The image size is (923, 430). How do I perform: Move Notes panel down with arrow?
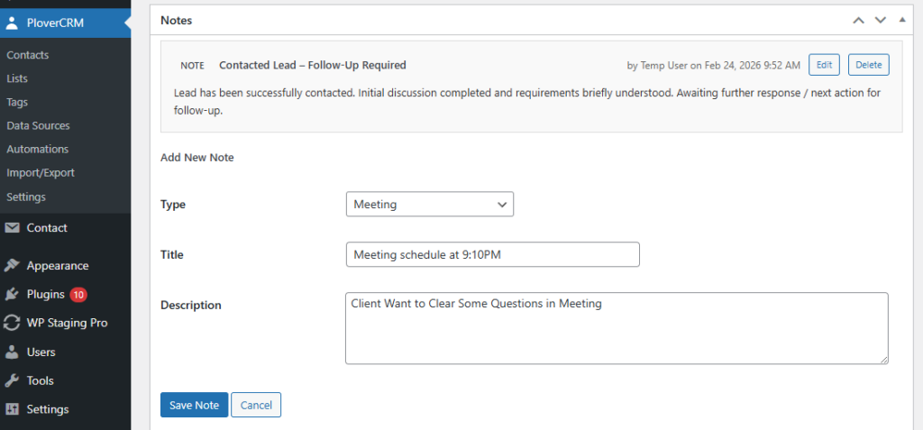880,20
